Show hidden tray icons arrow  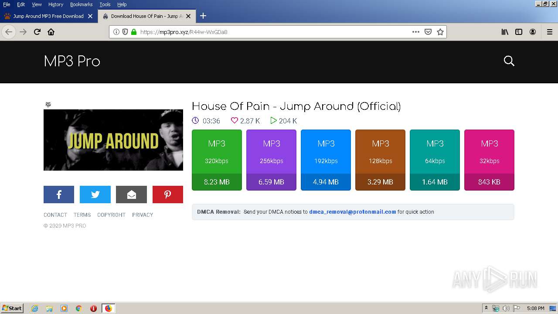(486, 308)
